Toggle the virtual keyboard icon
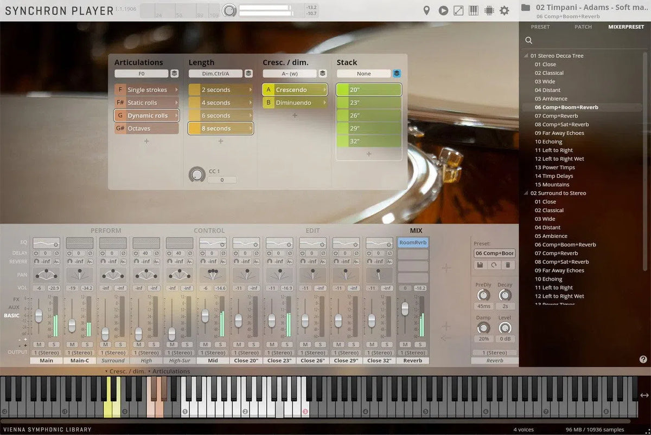Screen dimensions: 651x435 tap(474, 10)
